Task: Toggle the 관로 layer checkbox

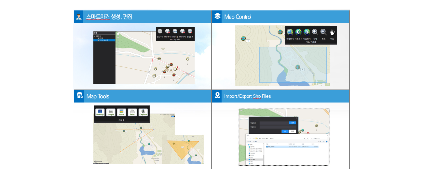Action: click(99, 38)
